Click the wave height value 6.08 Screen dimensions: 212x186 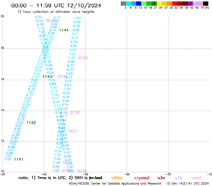pos(65,101)
